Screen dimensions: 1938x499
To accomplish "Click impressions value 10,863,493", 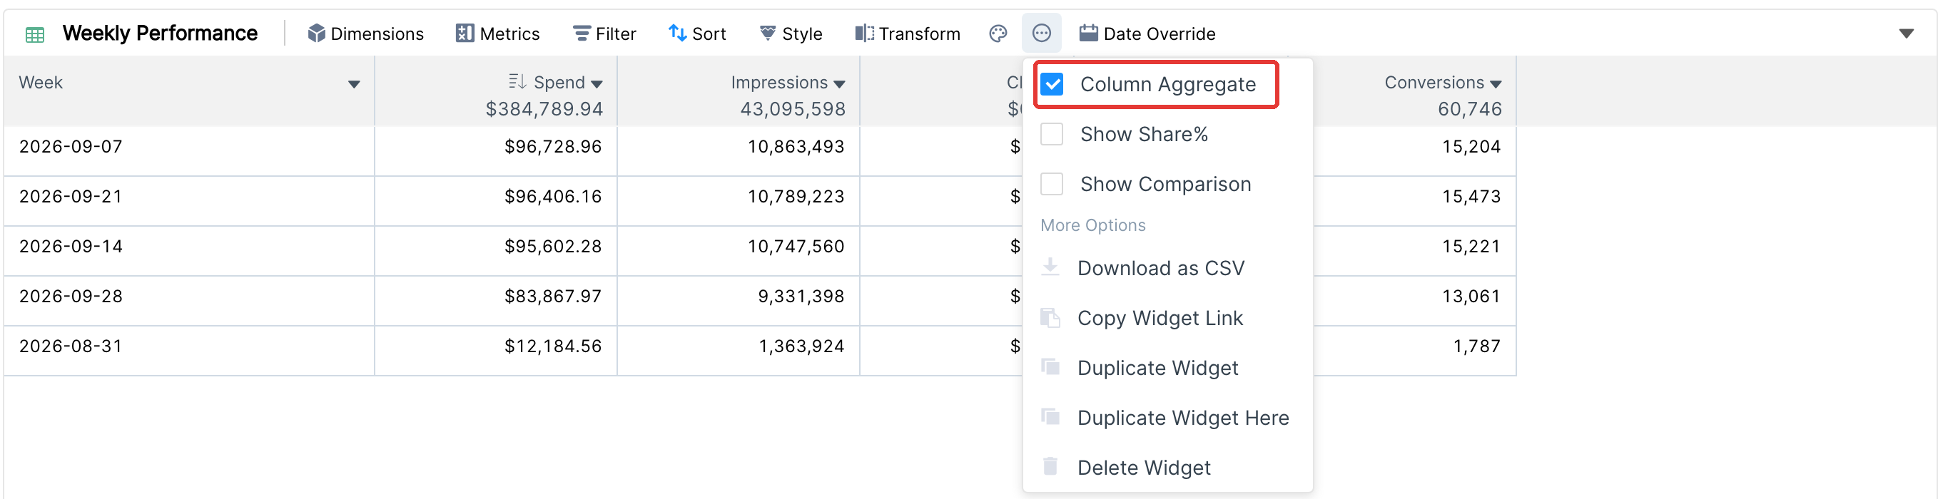I will point(796,147).
